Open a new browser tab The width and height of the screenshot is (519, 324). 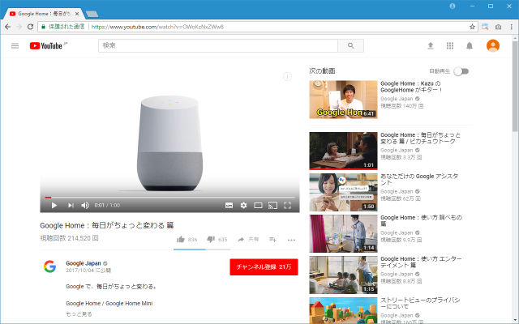[x=92, y=14]
